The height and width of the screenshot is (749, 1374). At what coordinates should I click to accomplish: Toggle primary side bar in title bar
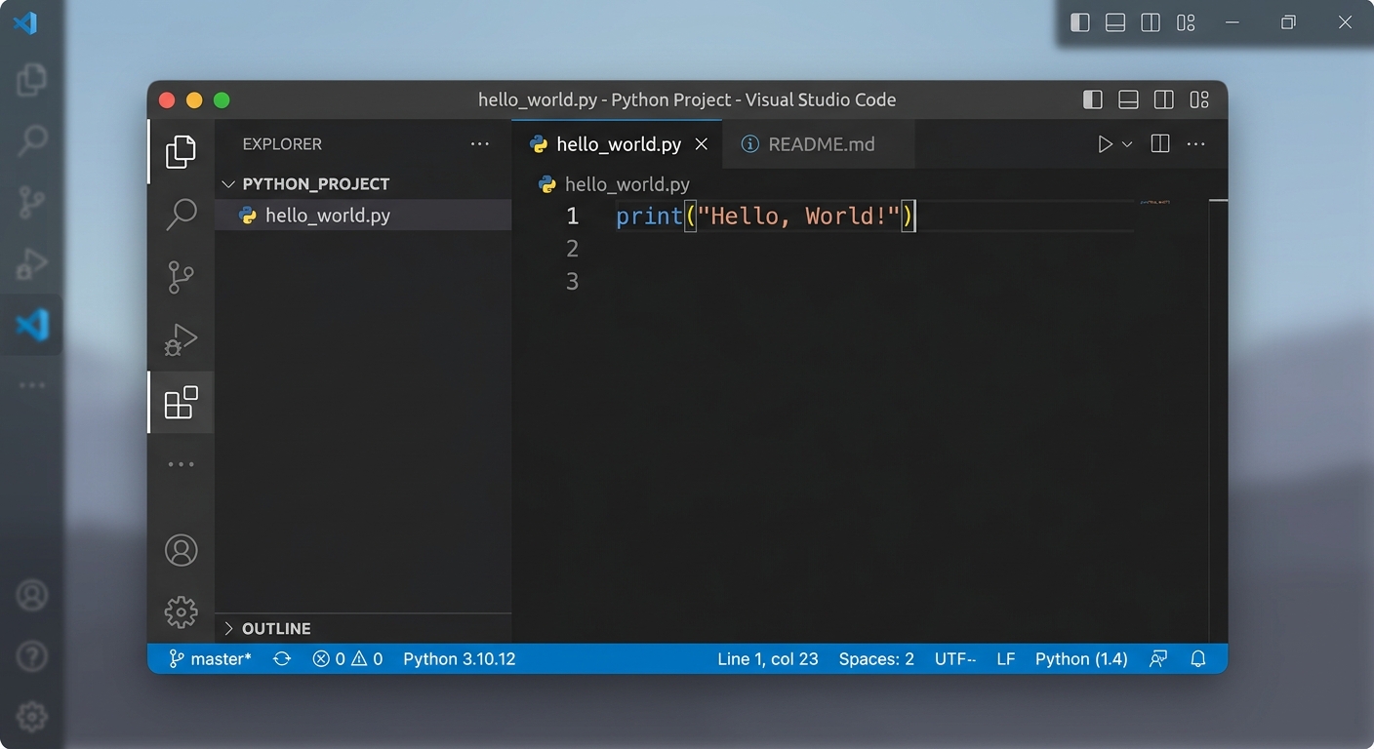coord(1093,99)
